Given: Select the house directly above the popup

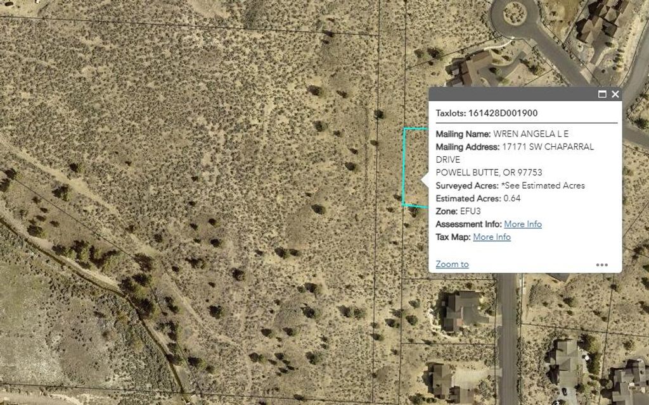Looking at the screenshot, I should pyautogui.click(x=472, y=68).
